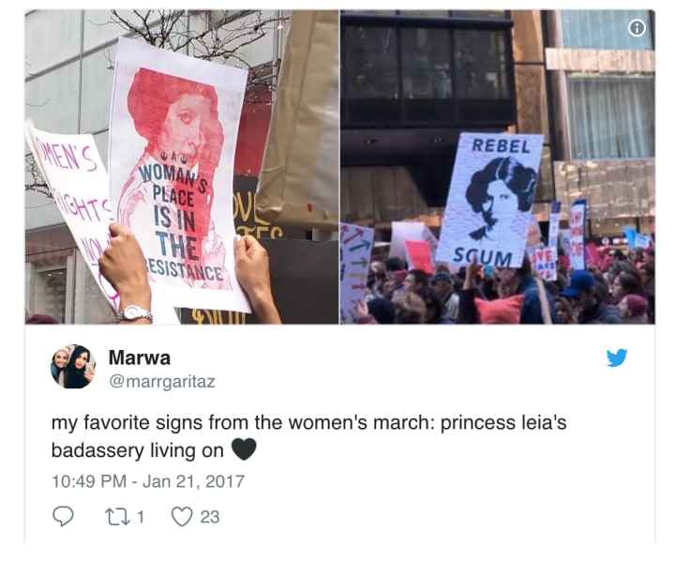Image resolution: width=675 pixels, height=562 pixels.
Task: Retweet using the retweet arrows icon
Action: [117, 516]
